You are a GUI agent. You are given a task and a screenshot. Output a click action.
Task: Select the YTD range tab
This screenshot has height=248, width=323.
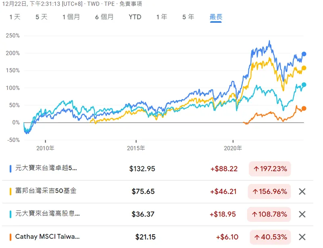click(135, 17)
